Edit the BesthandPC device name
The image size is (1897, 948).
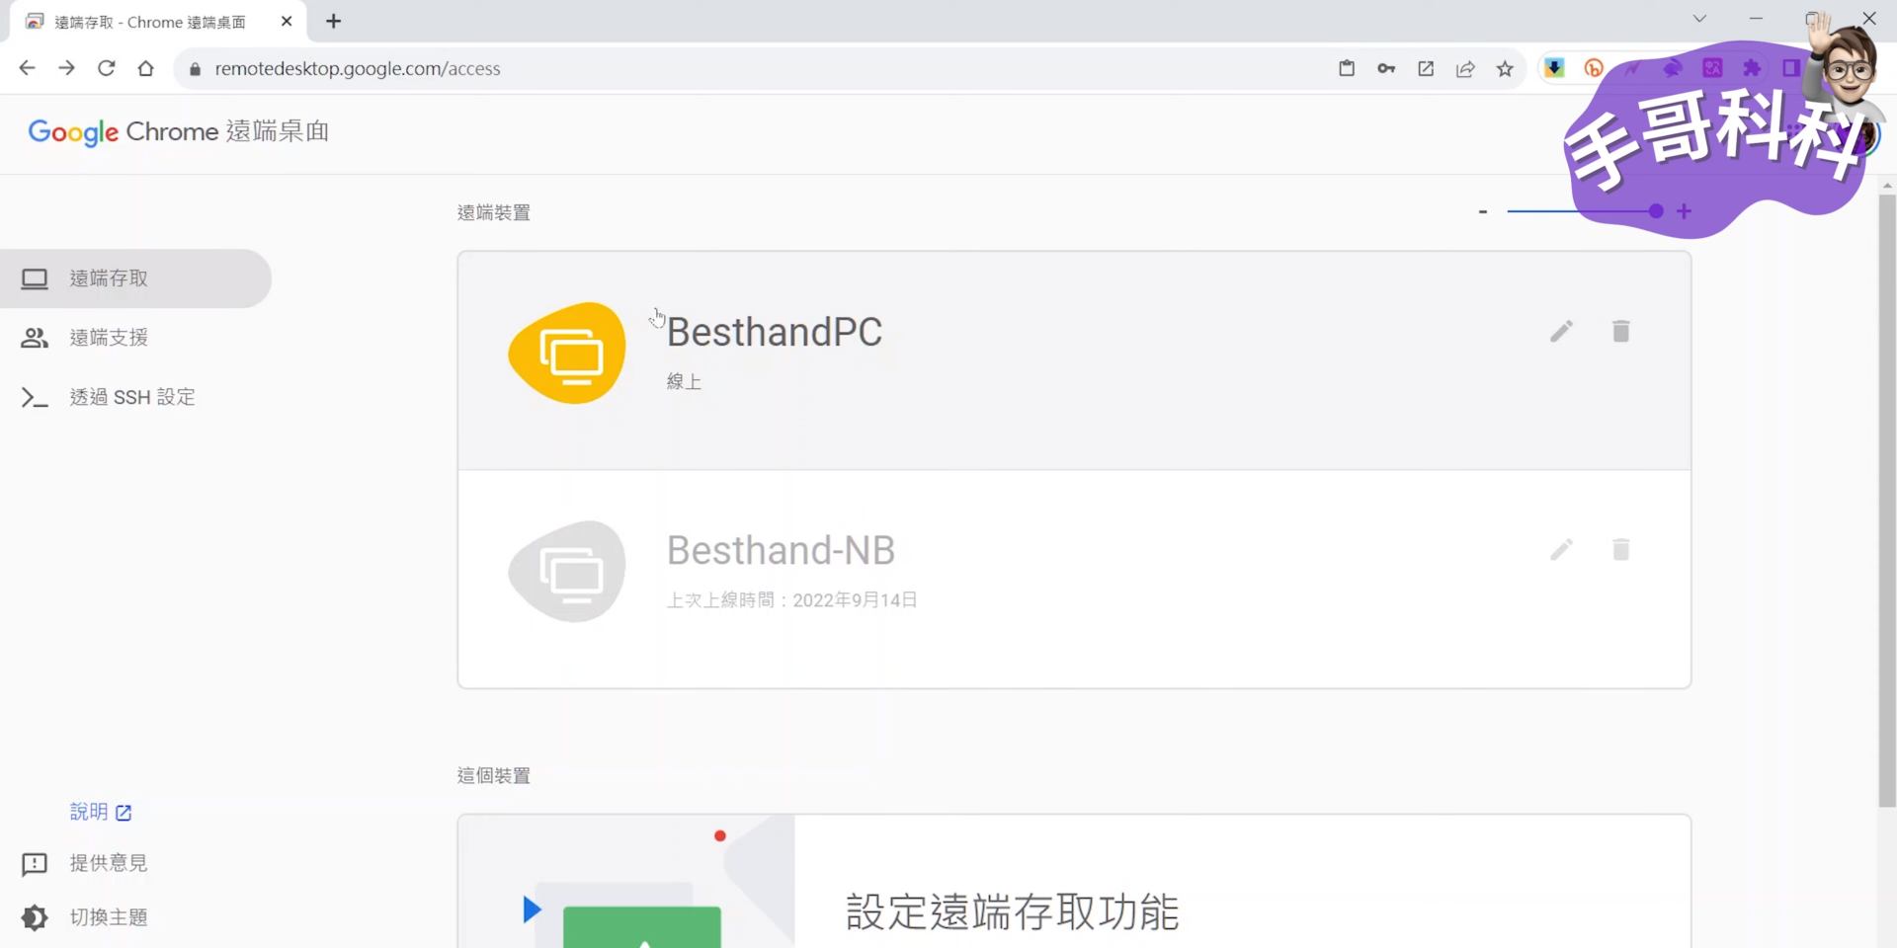point(1561,332)
